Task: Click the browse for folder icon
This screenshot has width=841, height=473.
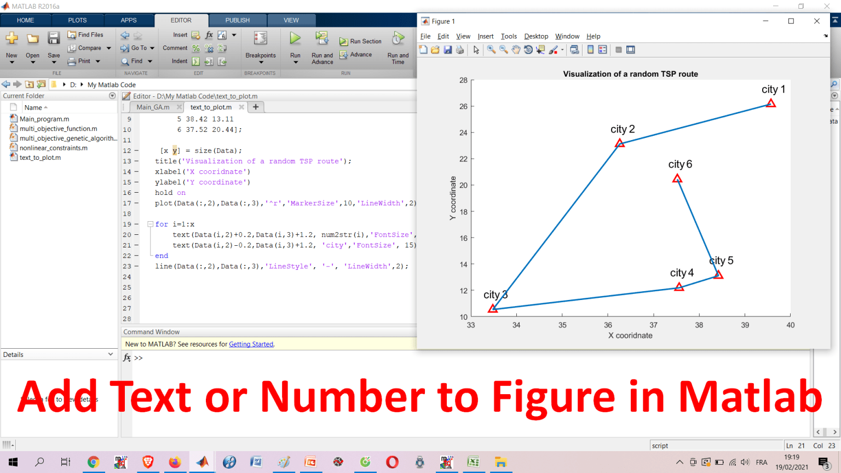Action: [x=41, y=85]
